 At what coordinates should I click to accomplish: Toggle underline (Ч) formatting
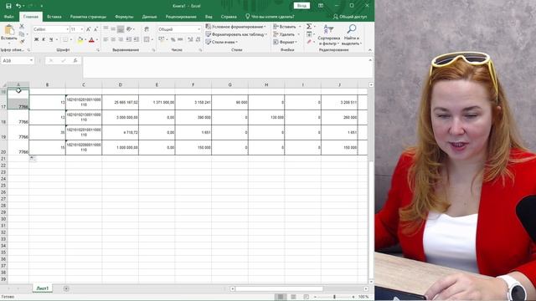click(51, 40)
